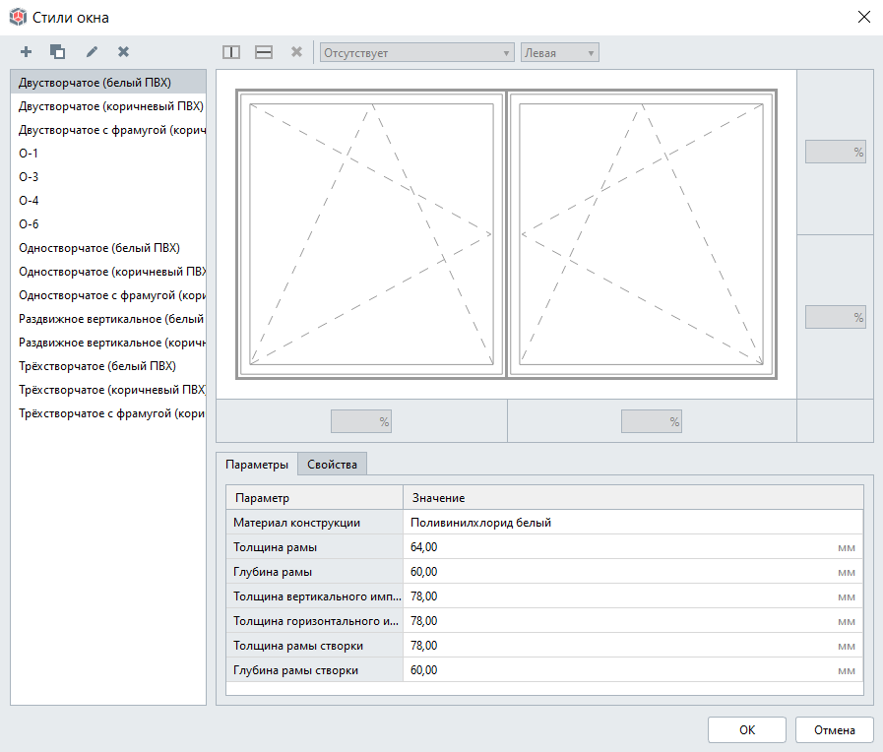The height and width of the screenshot is (752, 883).
Task: Open the Отсутствует dropdown
Action: pyautogui.click(x=417, y=53)
